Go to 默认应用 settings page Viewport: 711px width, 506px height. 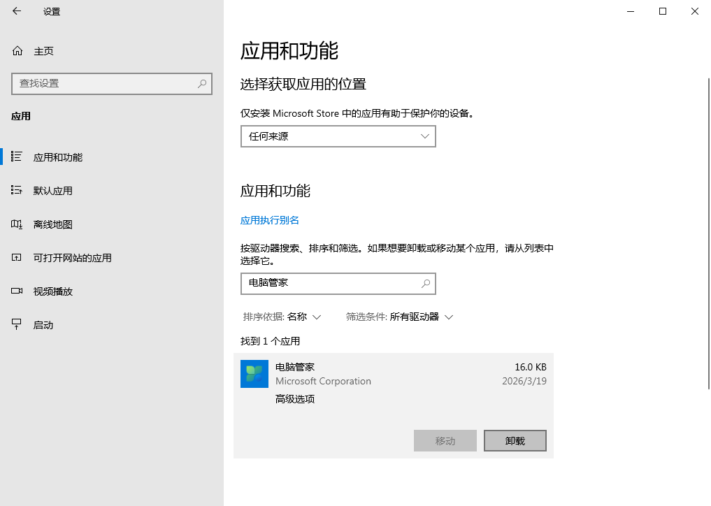tap(53, 191)
